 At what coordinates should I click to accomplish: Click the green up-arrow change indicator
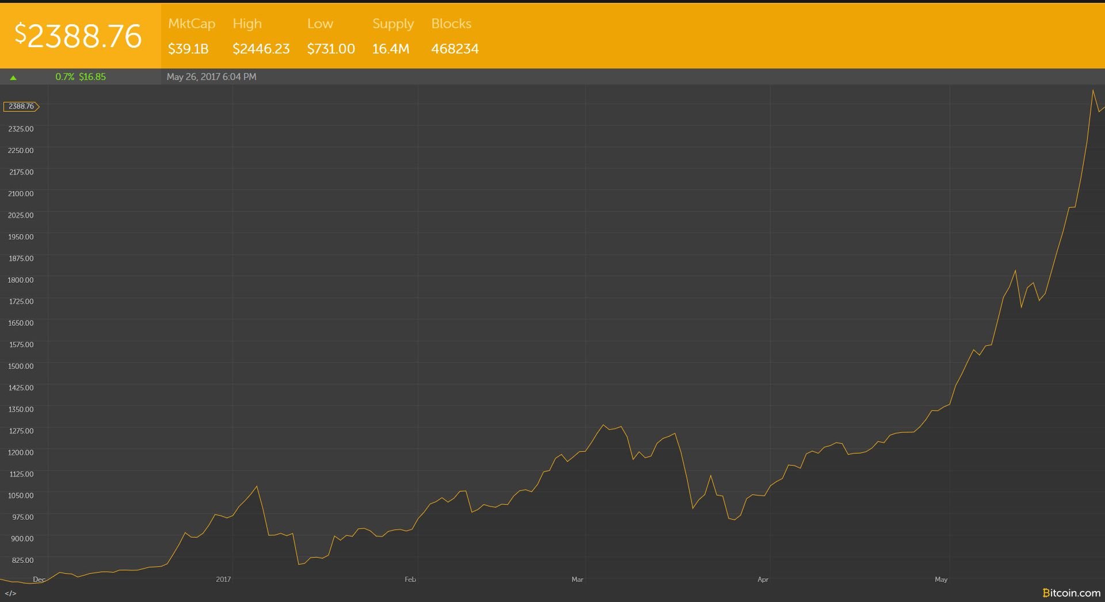pos(13,77)
